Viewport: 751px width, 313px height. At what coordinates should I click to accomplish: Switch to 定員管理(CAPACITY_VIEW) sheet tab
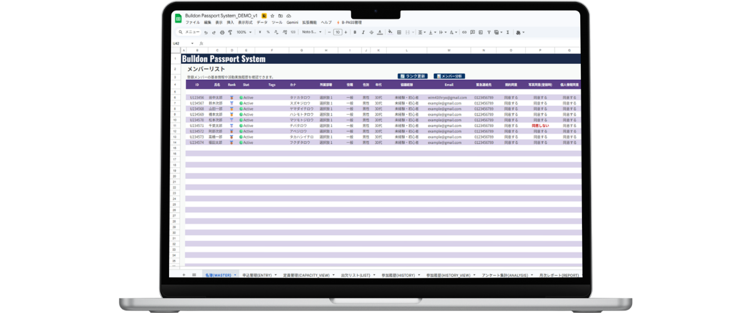click(306, 275)
